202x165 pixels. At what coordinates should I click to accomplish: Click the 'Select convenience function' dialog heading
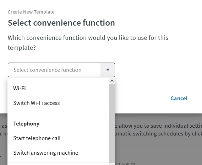(x=61, y=23)
